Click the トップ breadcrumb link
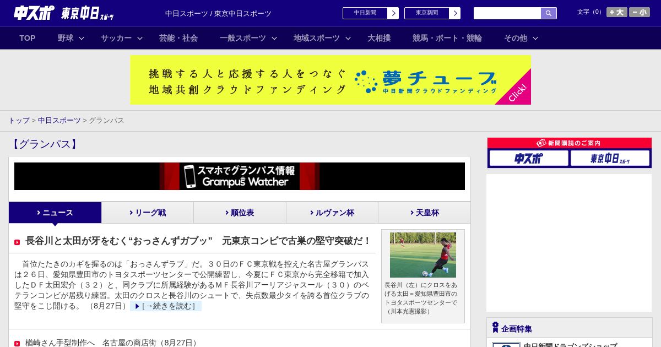 click(x=19, y=120)
